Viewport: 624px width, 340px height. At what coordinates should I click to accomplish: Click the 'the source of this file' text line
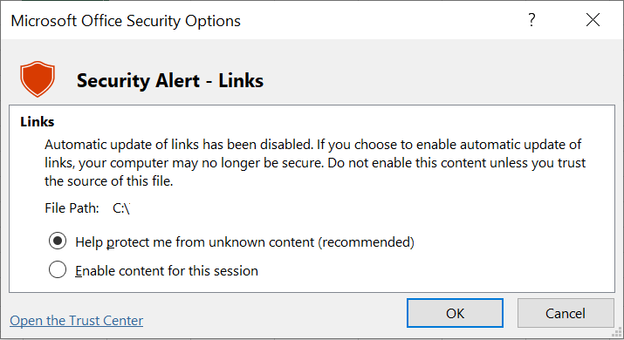tap(108, 181)
